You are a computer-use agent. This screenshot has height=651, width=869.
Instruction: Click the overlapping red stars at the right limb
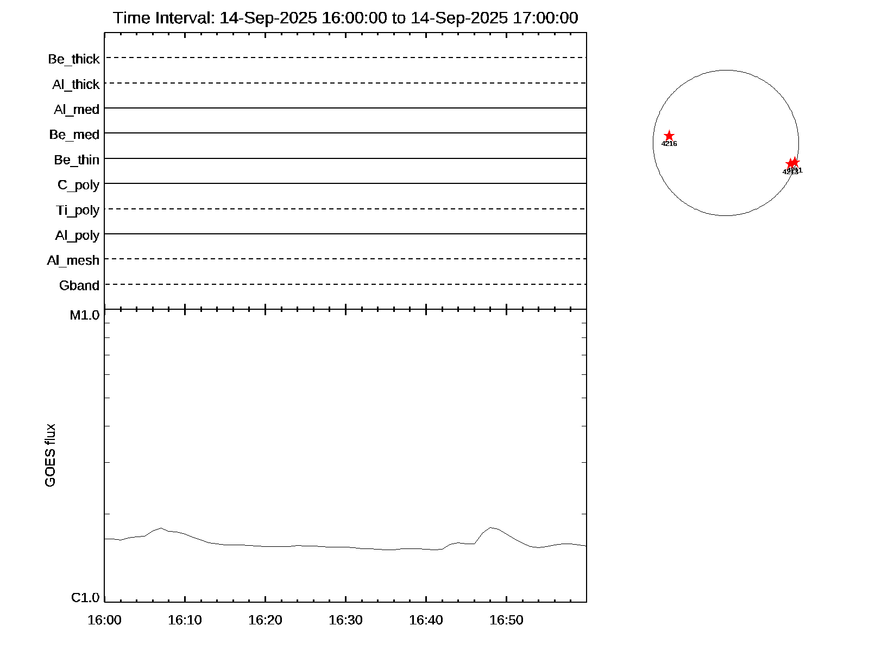pos(792,163)
